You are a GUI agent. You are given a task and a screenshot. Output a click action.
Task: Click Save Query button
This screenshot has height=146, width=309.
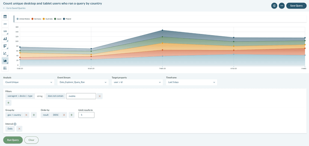click(296, 6)
